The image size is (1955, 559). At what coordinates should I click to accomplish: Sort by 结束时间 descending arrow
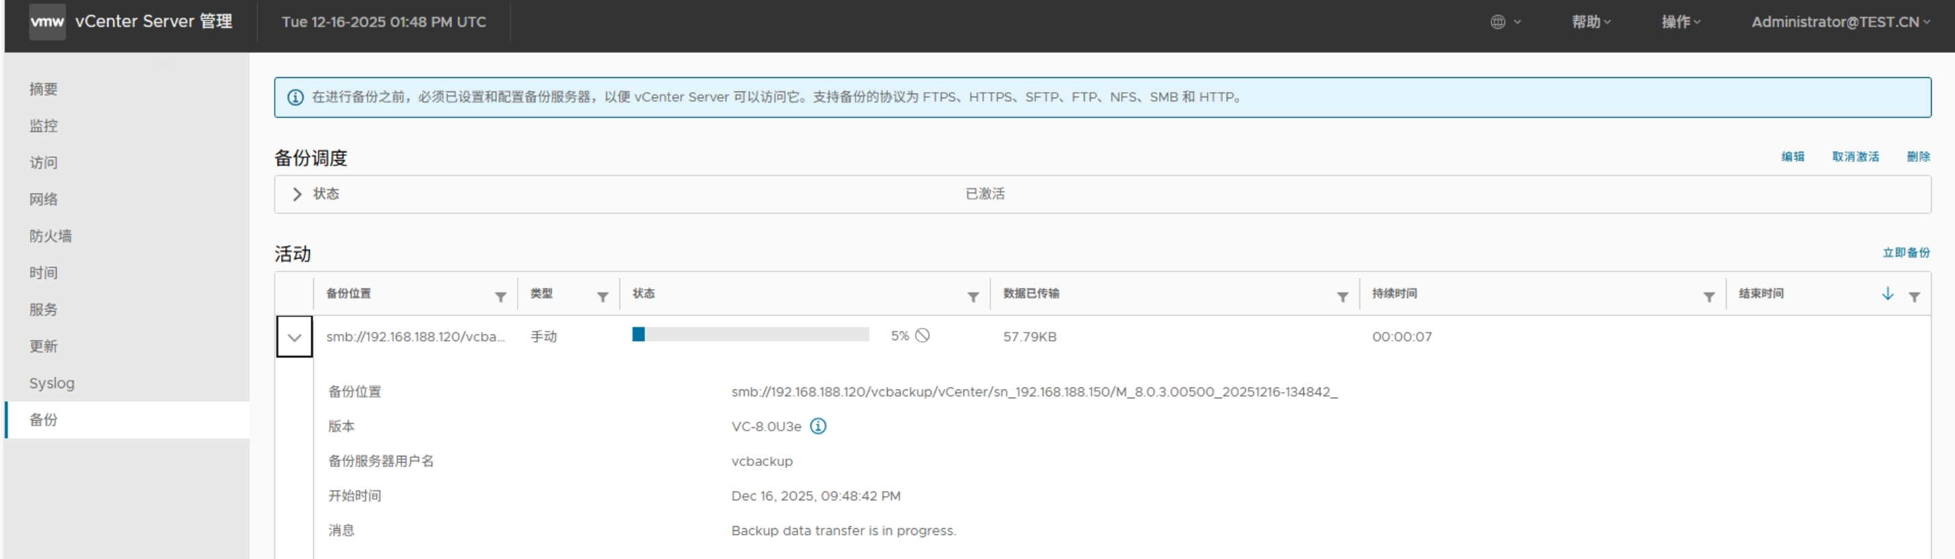(1887, 294)
